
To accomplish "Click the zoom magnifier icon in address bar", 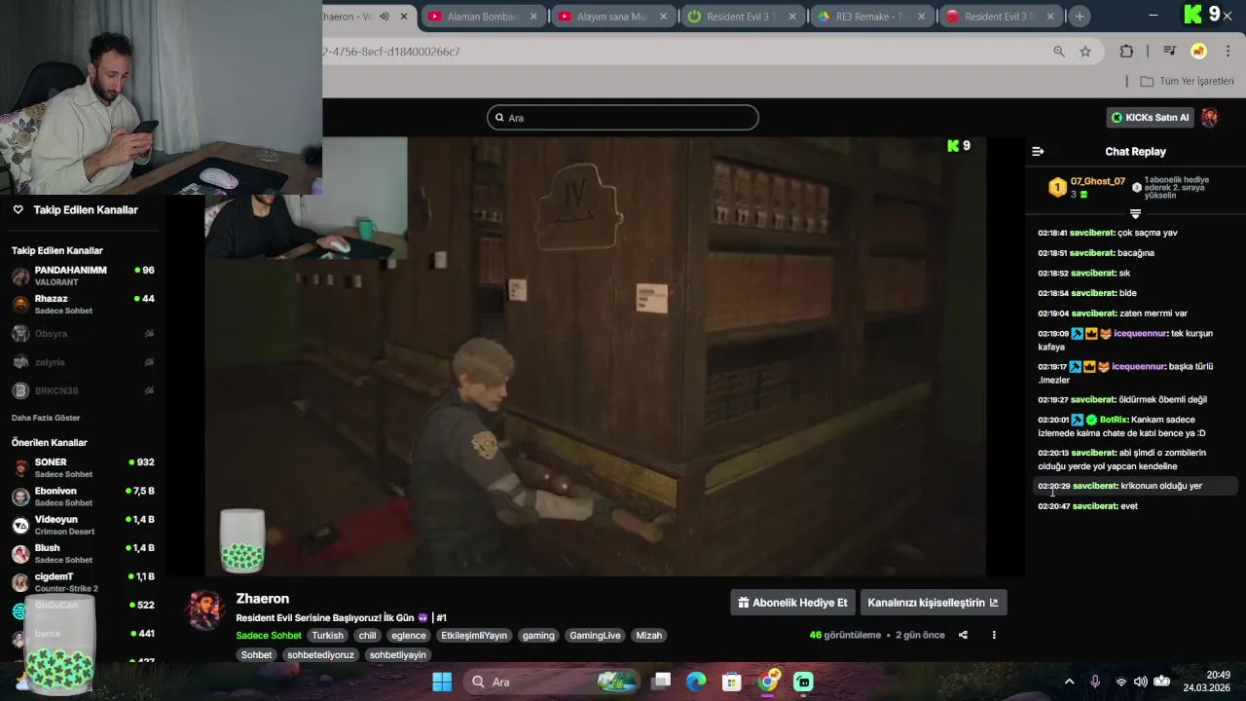I will (x=1059, y=52).
